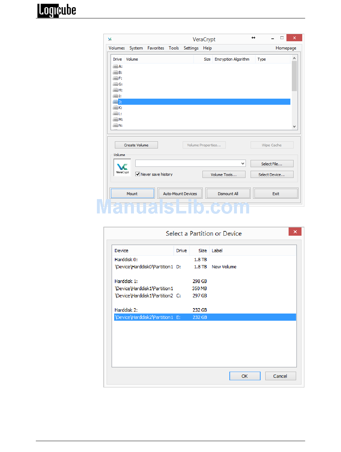Select drive B: icon in drive list
Image resolution: width=341 pixels, height=452 pixels.
point(116,72)
